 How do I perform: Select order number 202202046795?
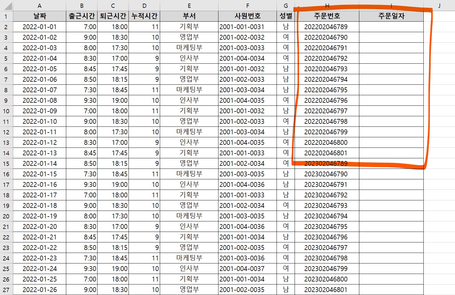point(327,90)
